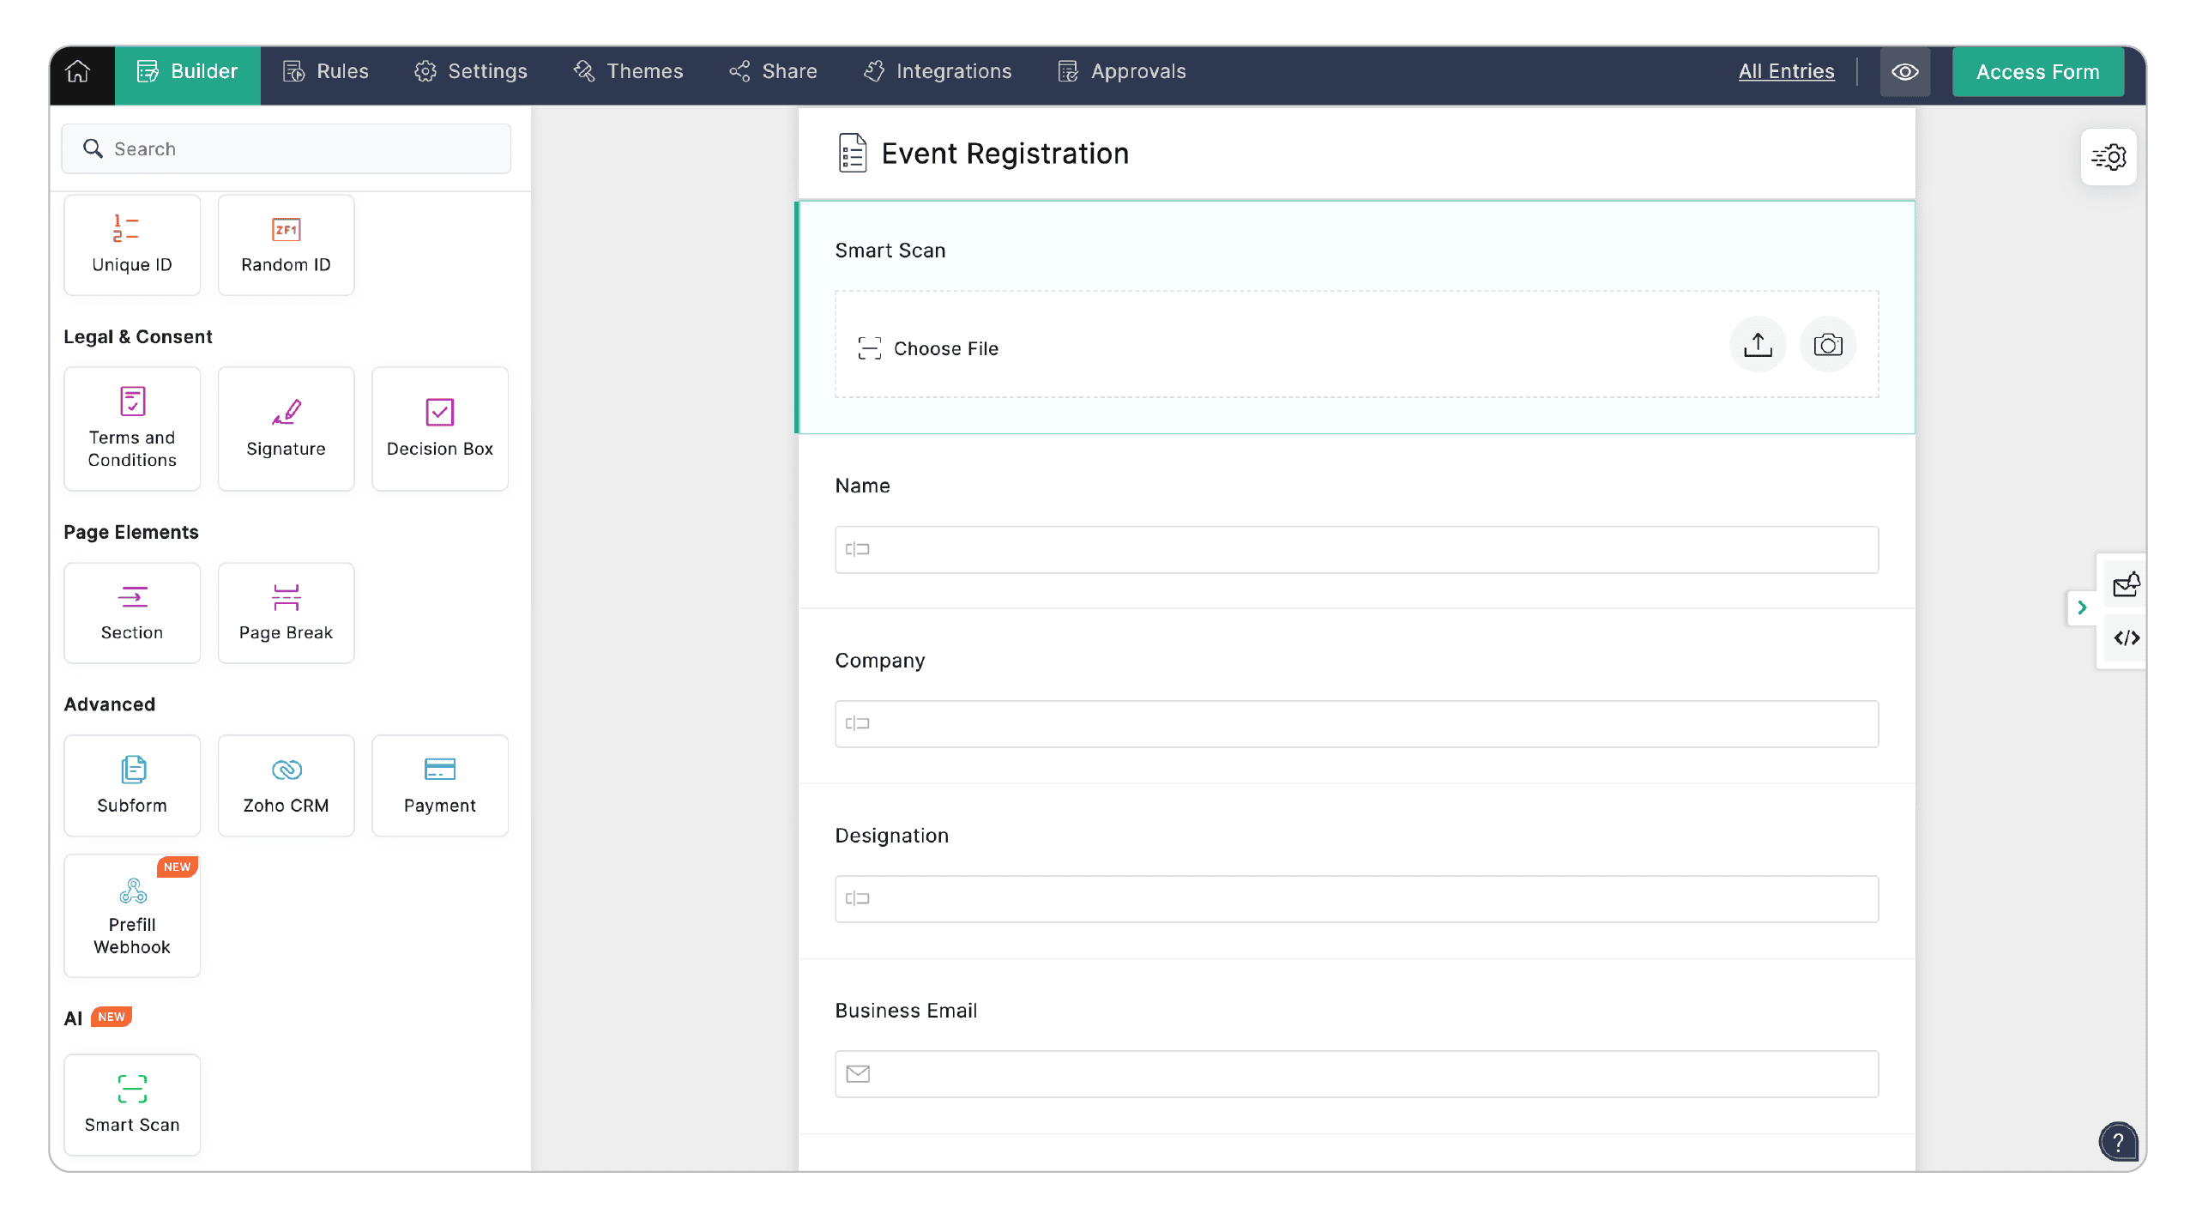Add a Decision Box field
The width and height of the screenshot is (2196, 1208).
pyautogui.click(x=439, y=429)
